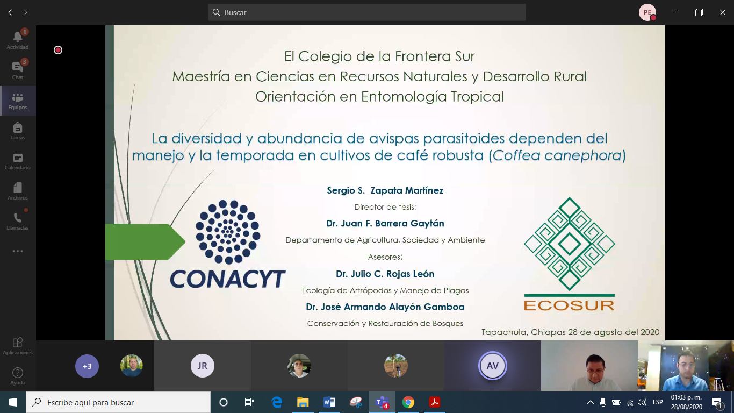Select the participant avatar standing in field

[396, 366]
